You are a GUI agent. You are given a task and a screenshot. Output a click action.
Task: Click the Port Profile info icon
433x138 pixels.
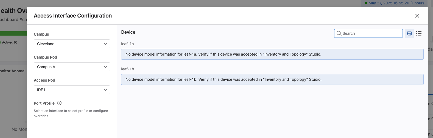[59, 103]
